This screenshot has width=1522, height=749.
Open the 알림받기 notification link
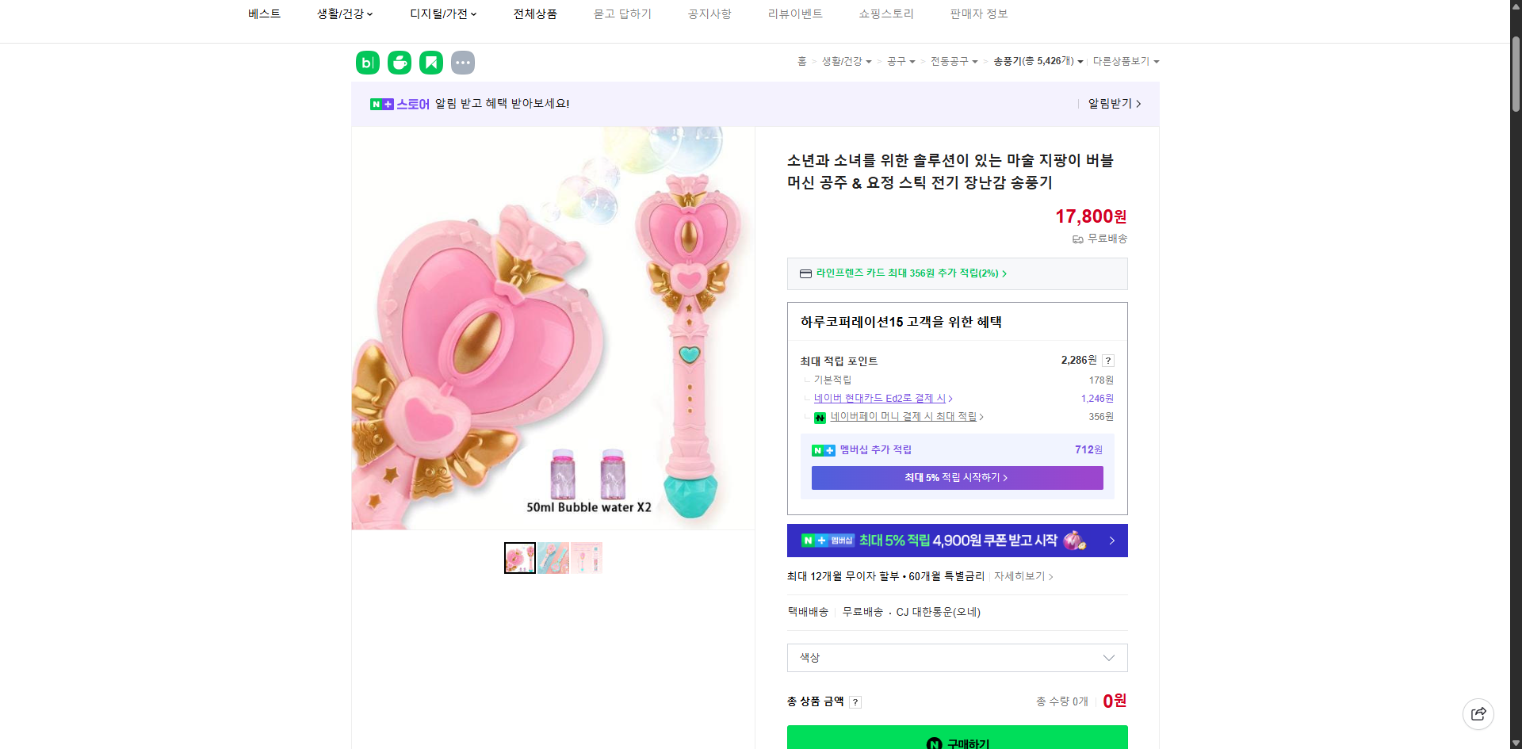point(1110,104)
